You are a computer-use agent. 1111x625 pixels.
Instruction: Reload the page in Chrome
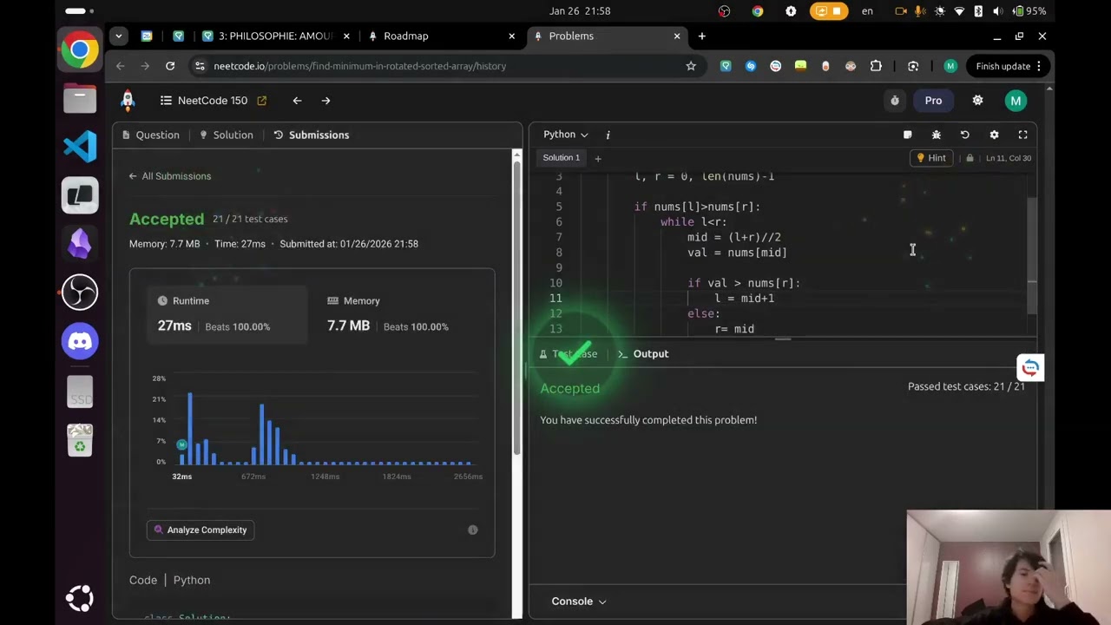[170, 66]
